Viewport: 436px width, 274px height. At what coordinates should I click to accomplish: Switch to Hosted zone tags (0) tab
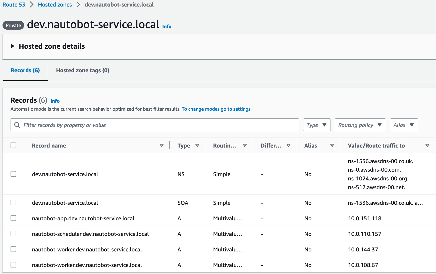click(x=83, y=71)
